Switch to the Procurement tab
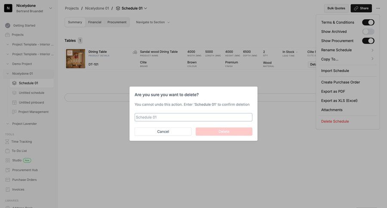This screenshot has height=208, width=387. tap(117, 22)
